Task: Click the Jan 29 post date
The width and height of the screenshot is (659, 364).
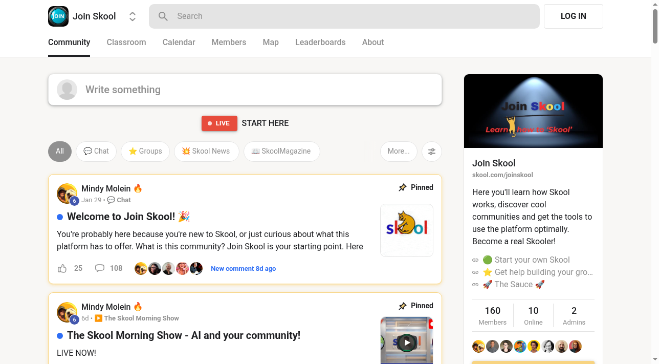Action: pyautogui.click(x=91, y=200)
